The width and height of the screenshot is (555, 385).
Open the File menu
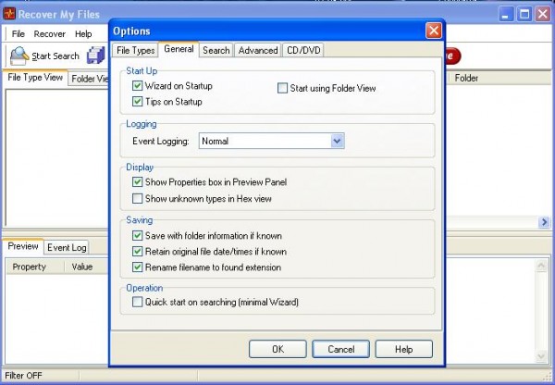pyautogui.click(x=18, y=34)
